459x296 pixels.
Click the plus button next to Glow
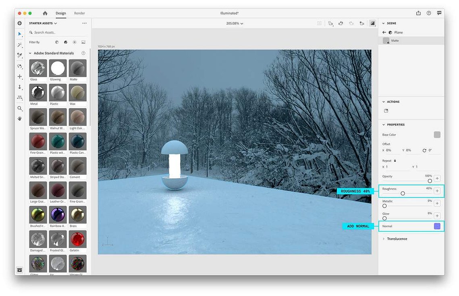click(437, 216)
